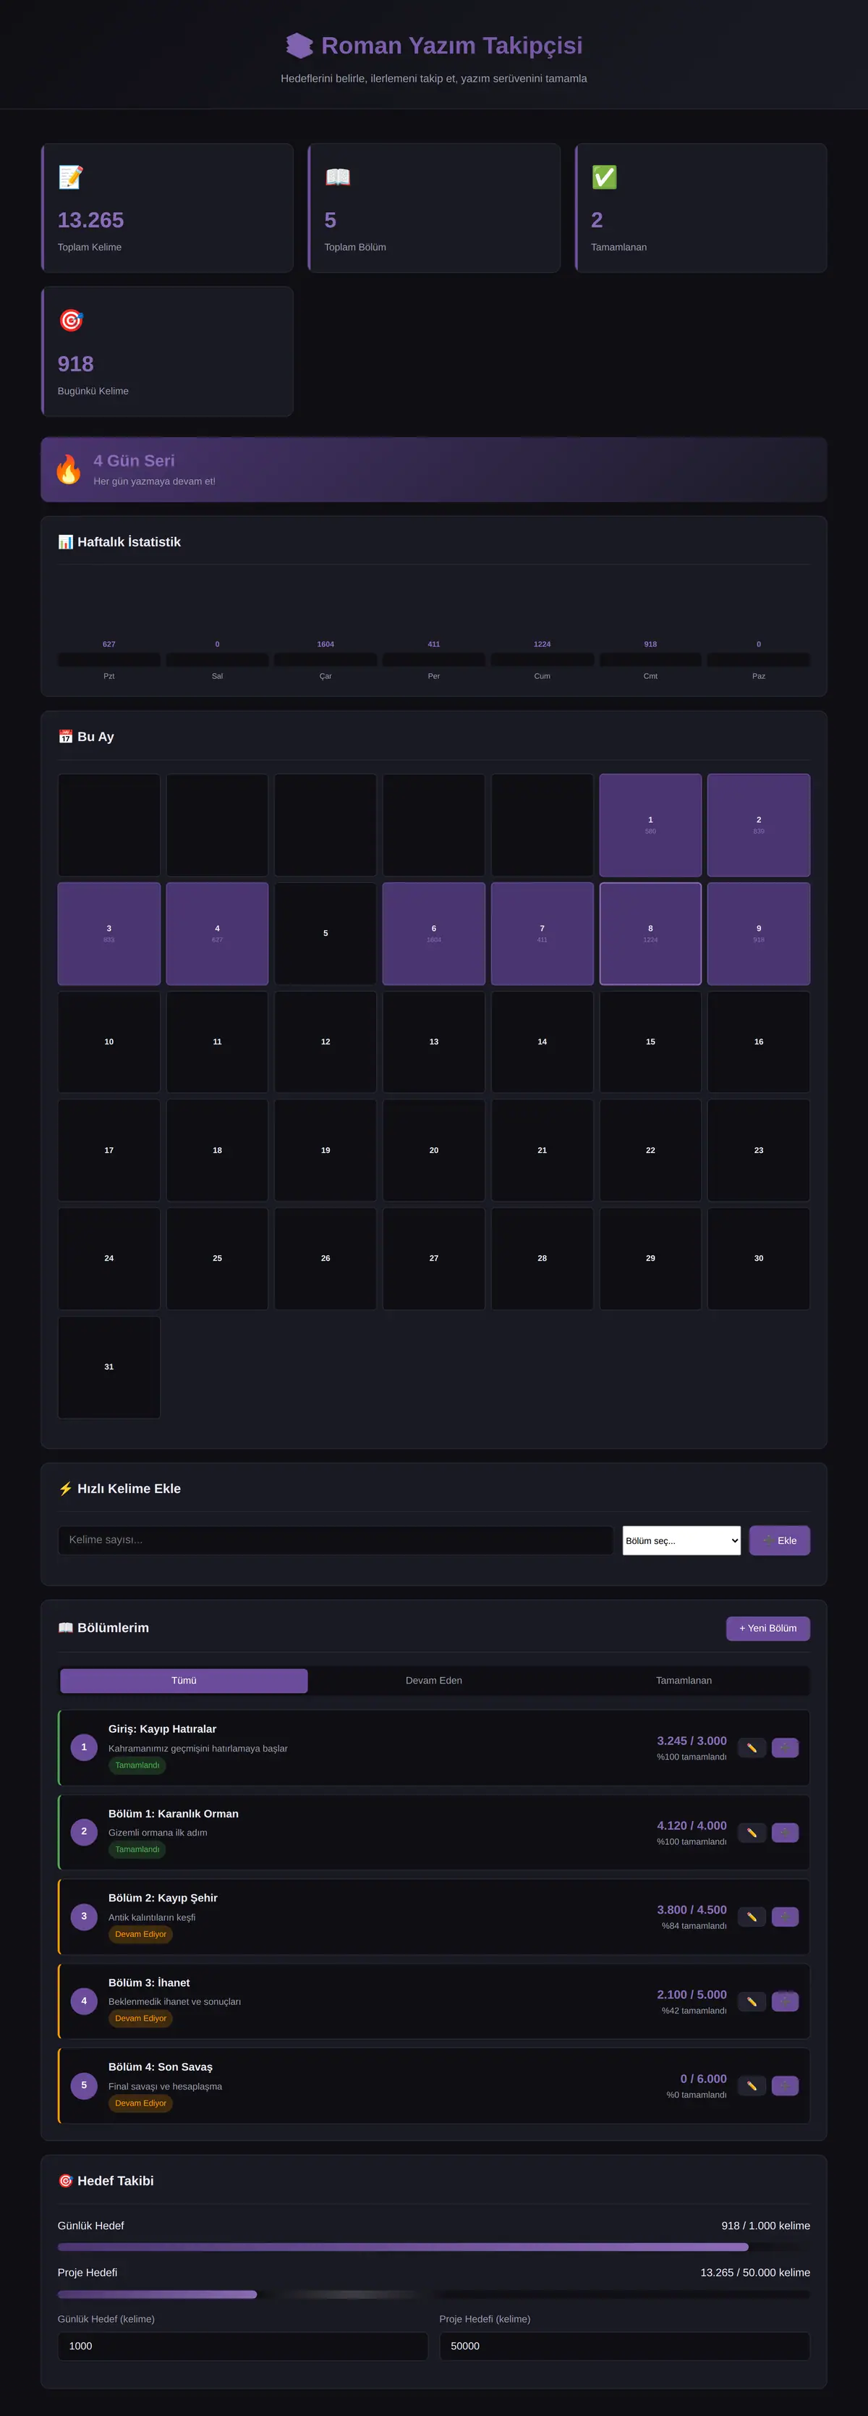This screenshot has width=868, height=2416.
Task: Click the Günlük Hedef (kelime) input showing 1000
Action: [243, 2346]
